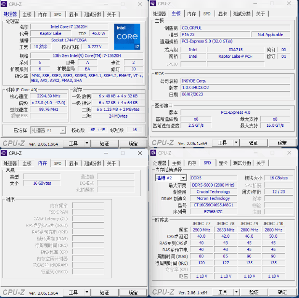Click 工具 button in memory window
This screenshot has width=299, height=298.
(x=73, y=292)
